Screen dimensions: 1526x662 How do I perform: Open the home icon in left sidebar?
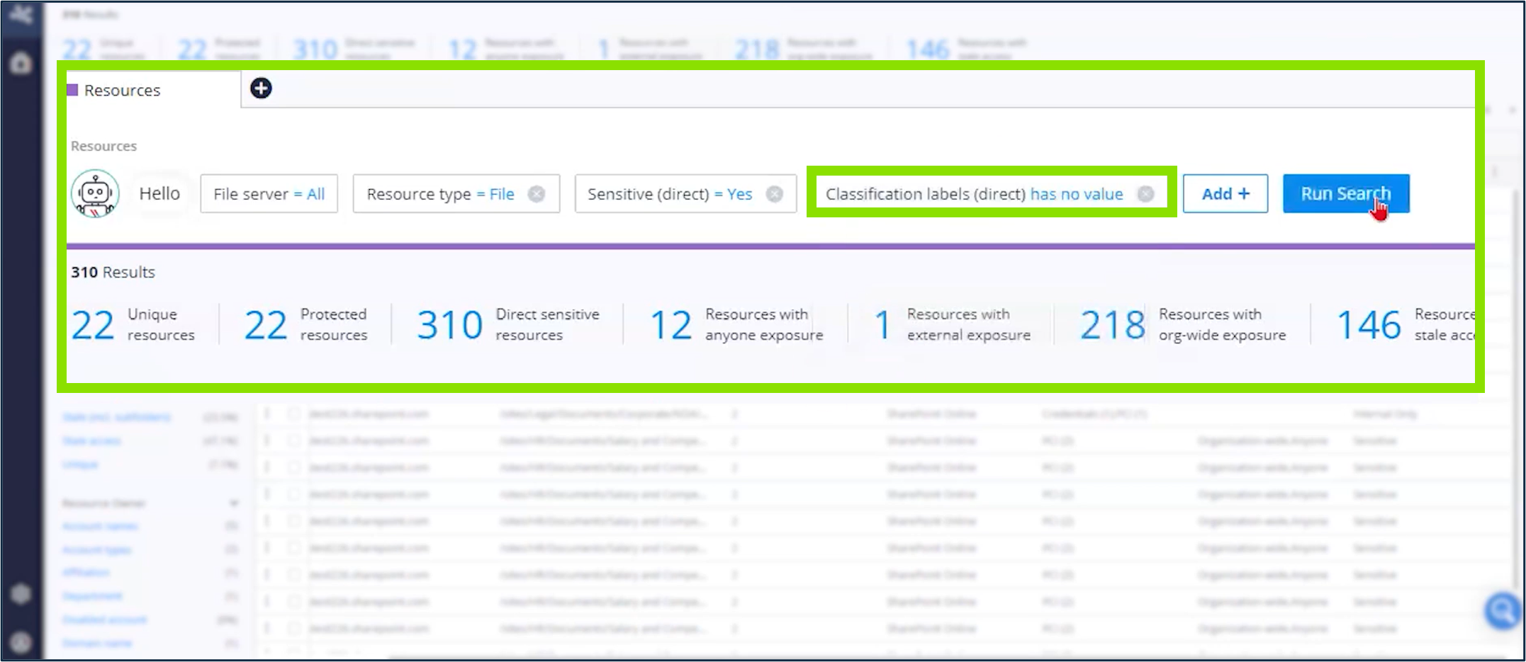(21, 64)
